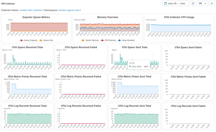Open the auto-refresh Off dropdown
The image size is (216, 132).
click(x=202, y=3)
